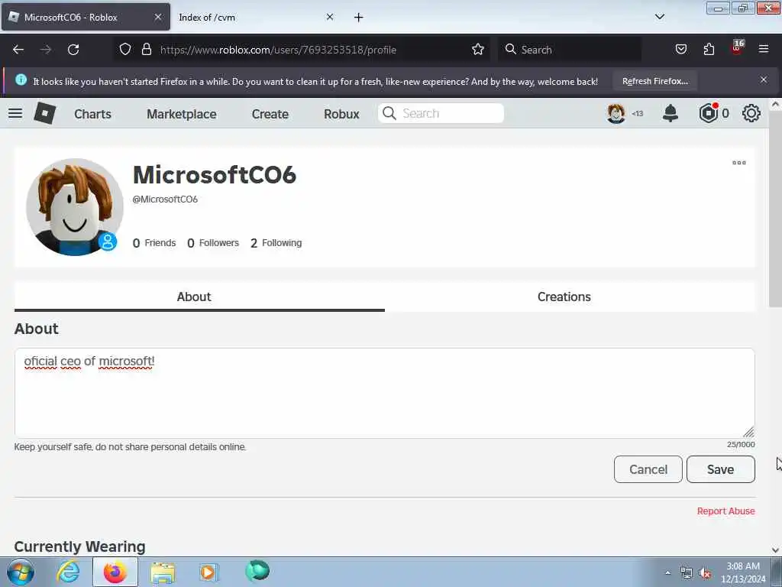Cancel the About edit
The height and width of the screenshot is (587, 782).
[648, 469]
